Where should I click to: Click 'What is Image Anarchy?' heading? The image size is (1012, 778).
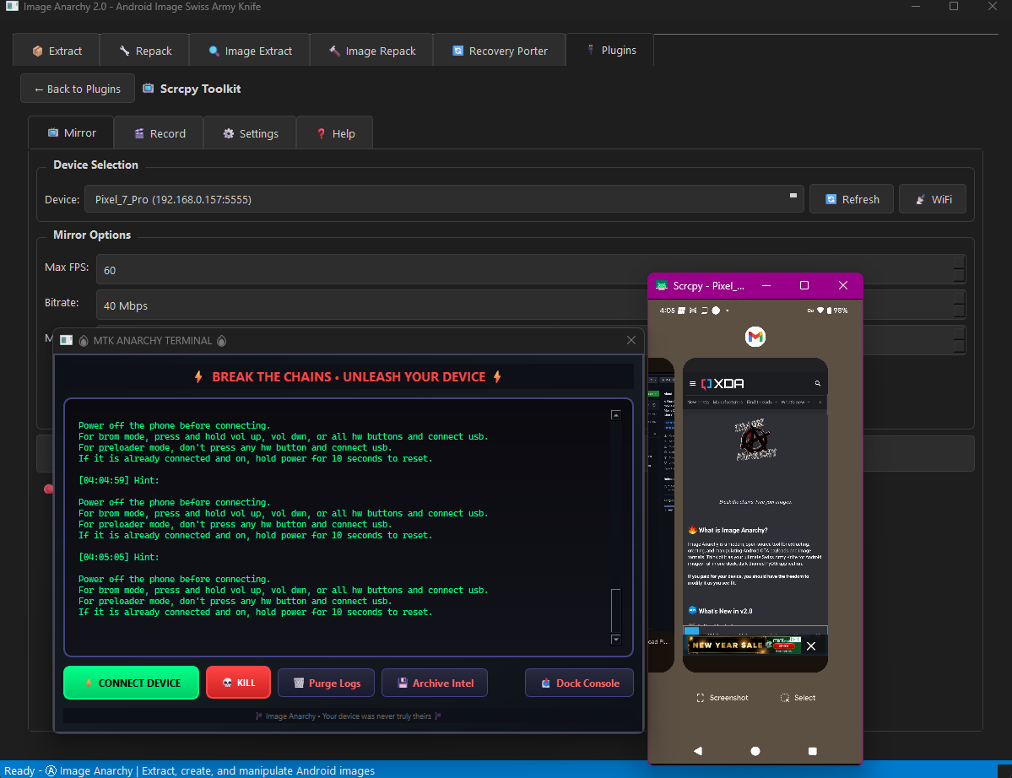(x=733, y=530)
